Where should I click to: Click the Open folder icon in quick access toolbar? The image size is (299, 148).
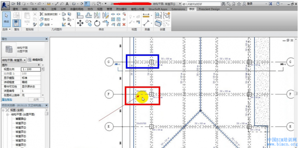[13, 4]
